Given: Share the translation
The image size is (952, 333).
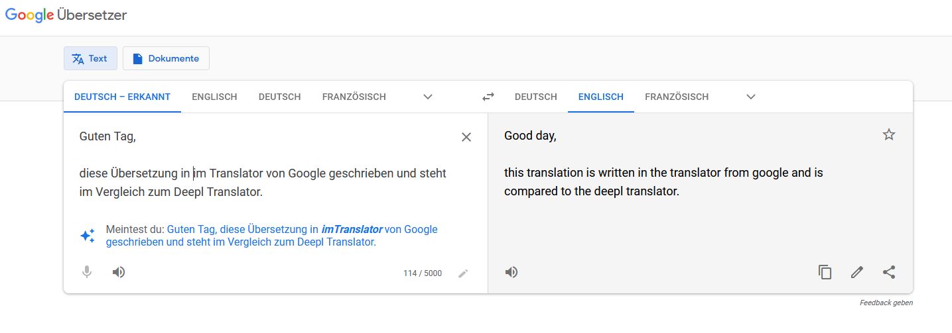Looking at the screenshot, I should (889, 272).
